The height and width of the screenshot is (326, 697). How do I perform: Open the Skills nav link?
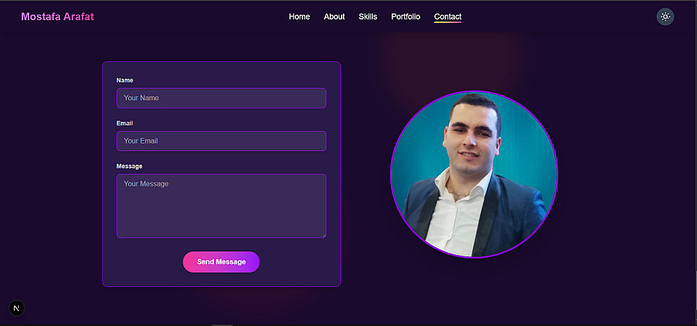pos(368,17)
